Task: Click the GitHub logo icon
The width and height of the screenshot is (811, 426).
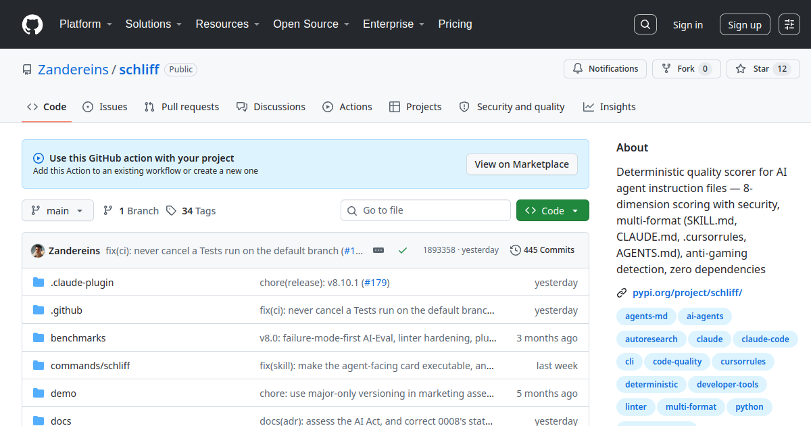Action: point(32,24)
